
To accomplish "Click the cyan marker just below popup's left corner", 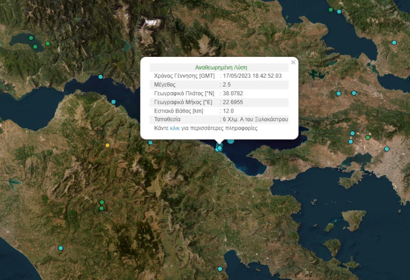I will pyautogui.click(x=151, y=142).
